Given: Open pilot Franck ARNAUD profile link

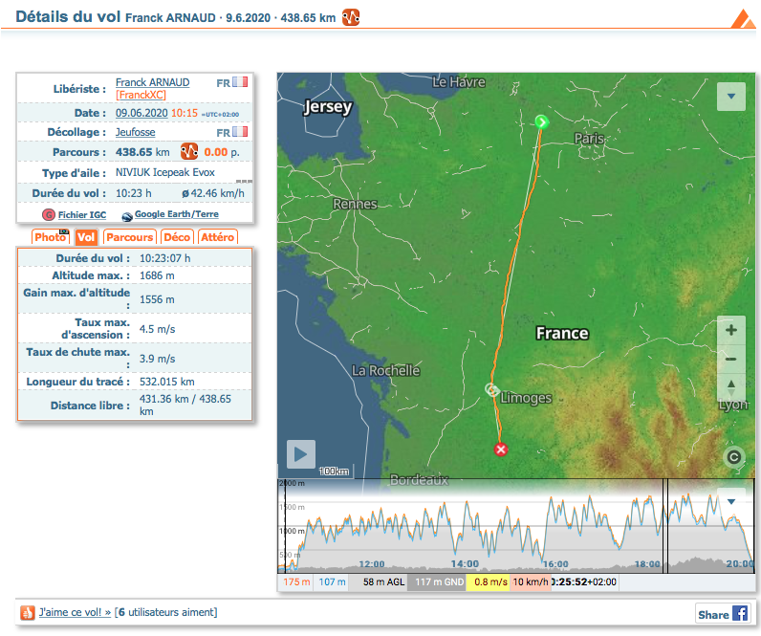Looking at the screenshot, I should [x=152, y=83].
